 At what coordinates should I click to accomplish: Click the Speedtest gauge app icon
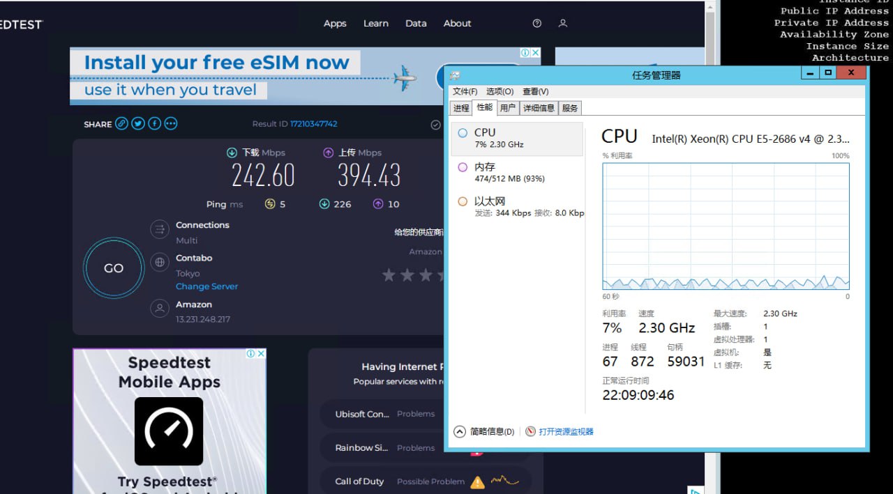pyautogui.click(x=169, y=431)
